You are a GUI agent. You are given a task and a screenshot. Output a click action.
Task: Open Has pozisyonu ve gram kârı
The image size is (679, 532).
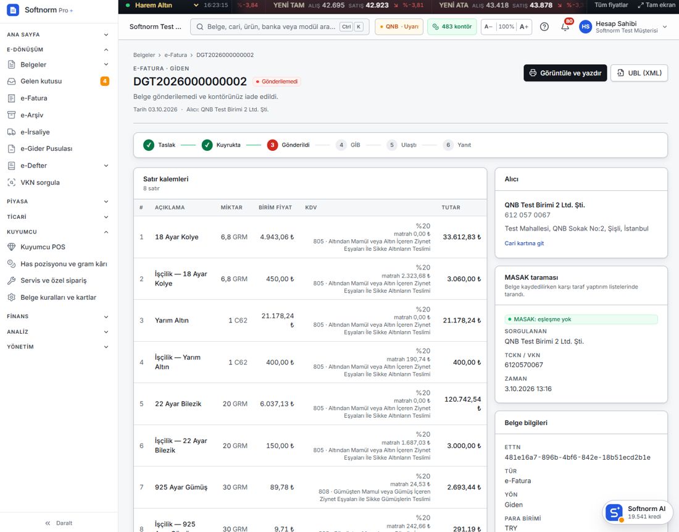58,264
